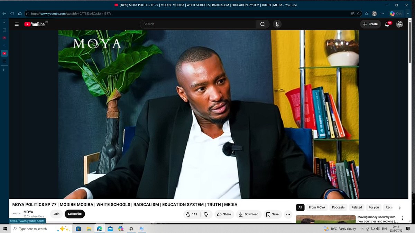Download the video
The image size is (415, 233).
248,214
